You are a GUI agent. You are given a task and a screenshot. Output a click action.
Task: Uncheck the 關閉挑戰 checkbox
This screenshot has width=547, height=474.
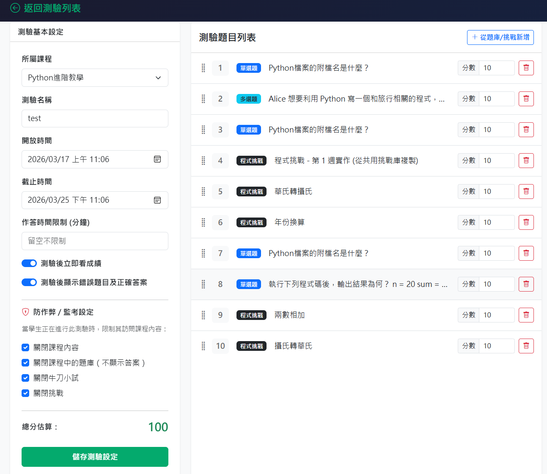tap(25, 393)
